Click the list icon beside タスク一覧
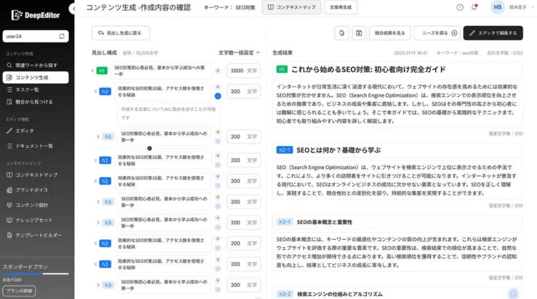 pyautogui.click(x=9, y=89)
